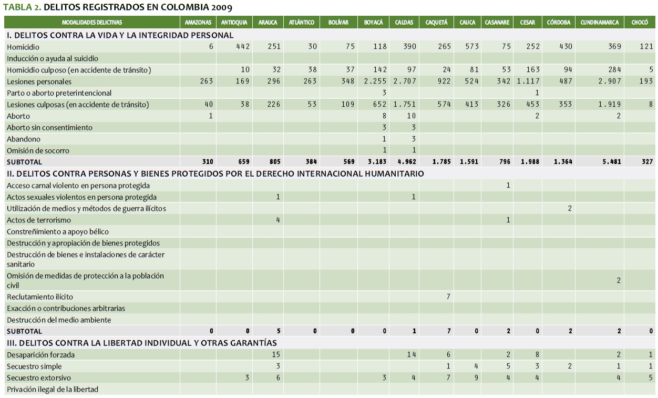658x398 pixels.
Task: Select the 'Reclutamiento ilícito' row label
Action: point(40,297)
